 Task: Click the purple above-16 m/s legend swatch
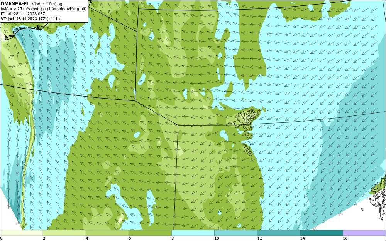(x=364, y=233)
